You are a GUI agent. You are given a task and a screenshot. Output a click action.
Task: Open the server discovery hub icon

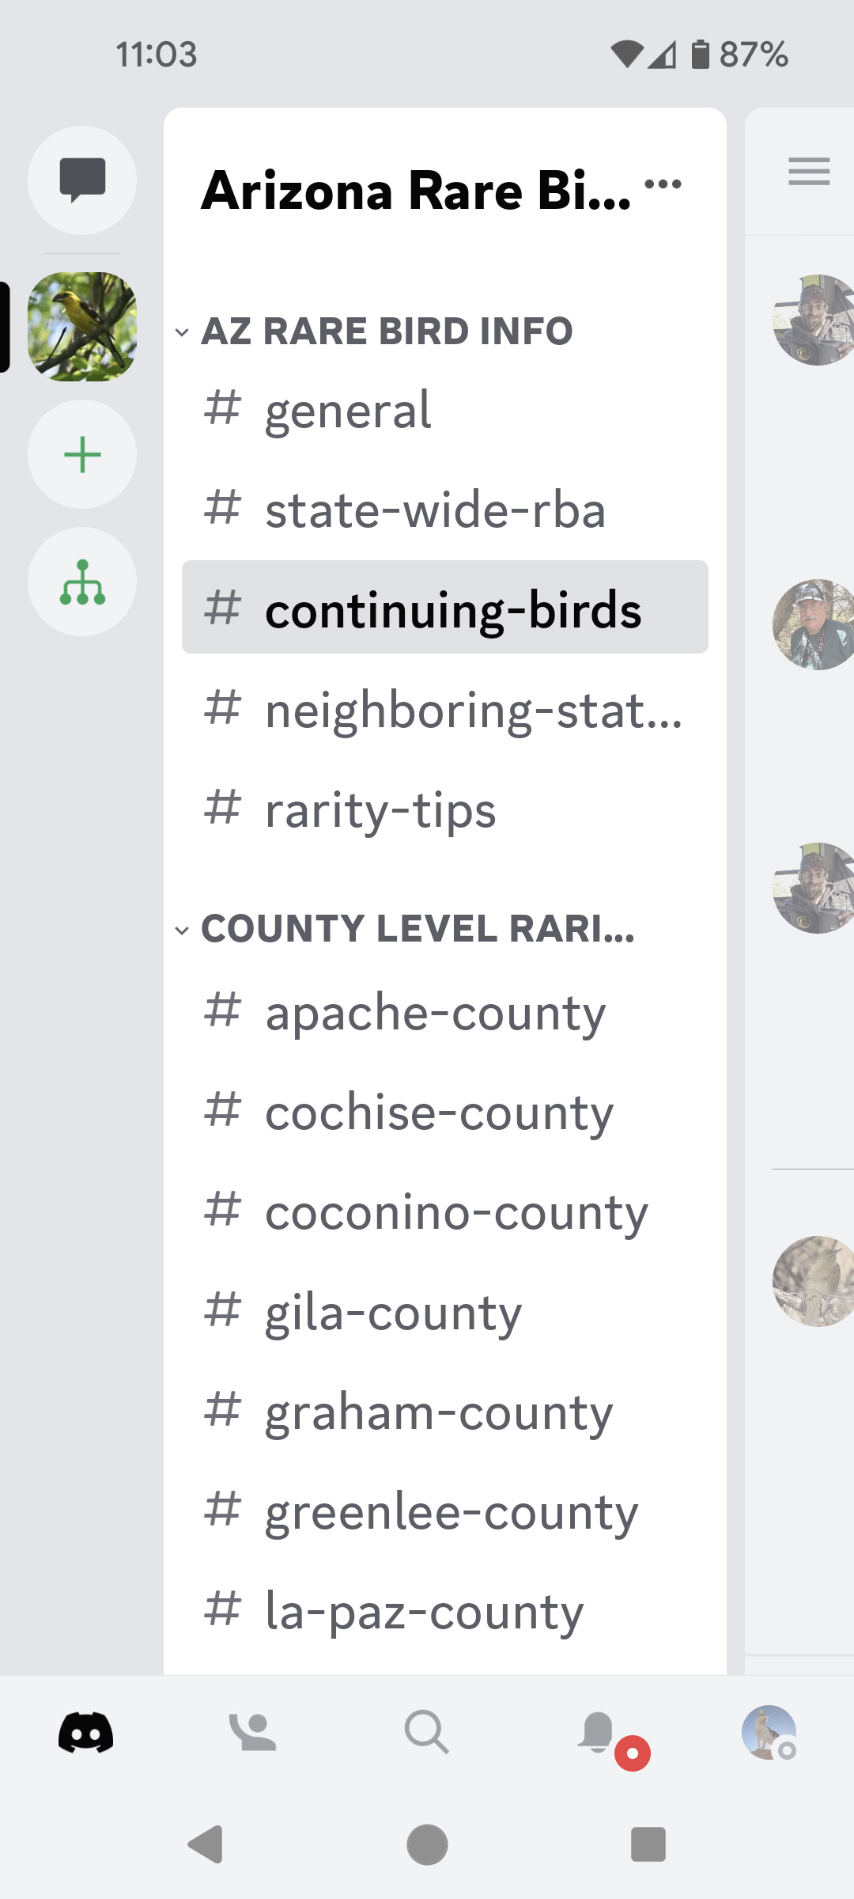81,582
